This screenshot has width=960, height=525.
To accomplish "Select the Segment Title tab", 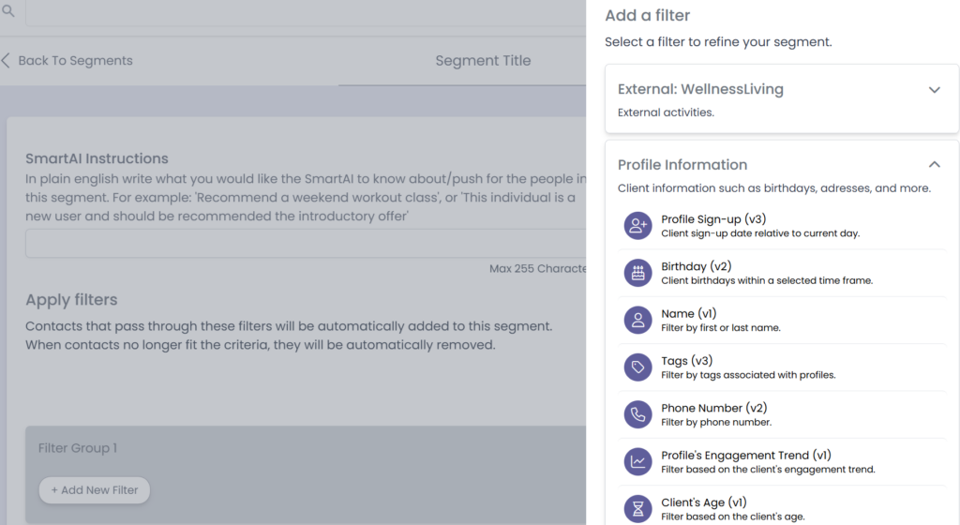I will click(x=483, y=61).
